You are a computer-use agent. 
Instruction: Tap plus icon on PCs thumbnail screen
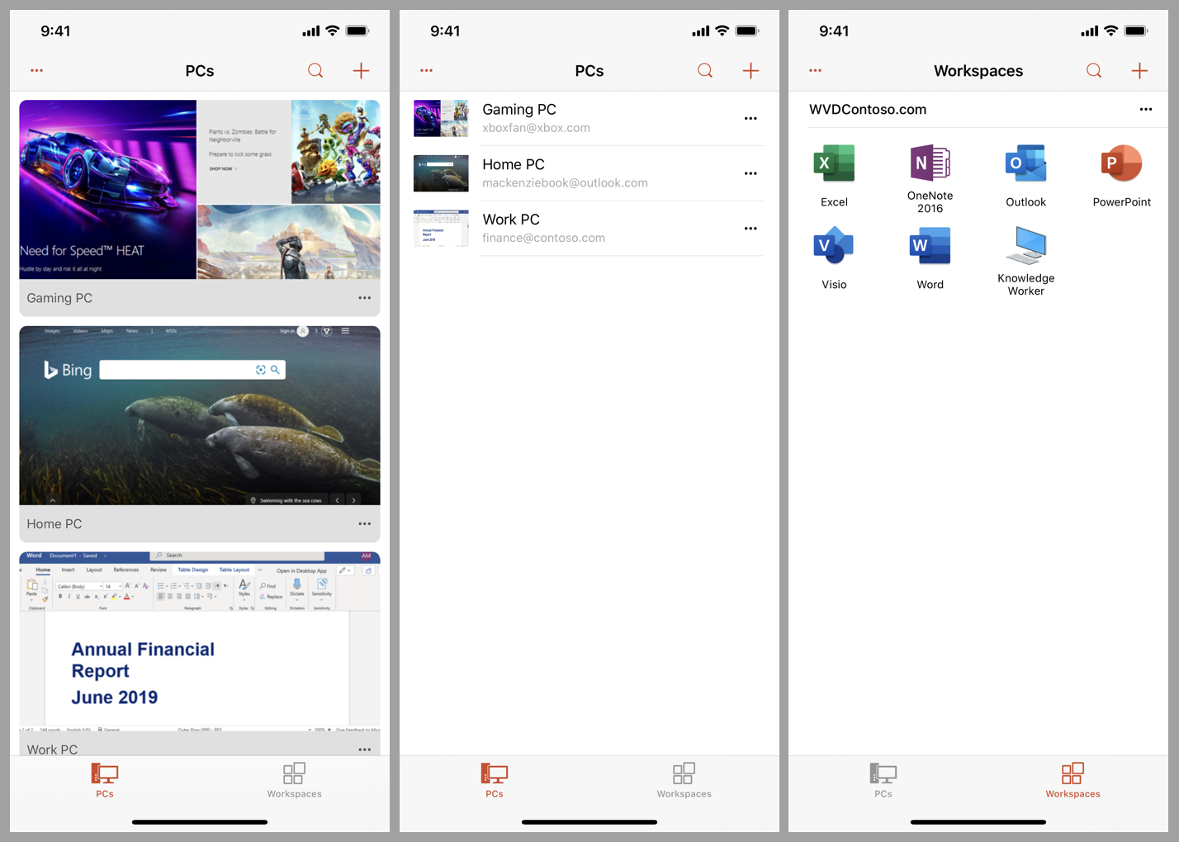[x=361, y=71]
